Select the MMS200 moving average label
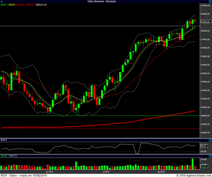This screenshot has height=177, width=212. (30, 5)
